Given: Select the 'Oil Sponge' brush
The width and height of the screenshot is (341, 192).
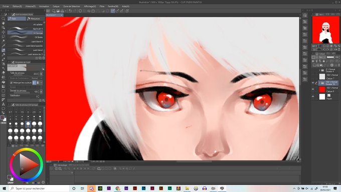Looking at the screenshot, I should pos(25,33).
